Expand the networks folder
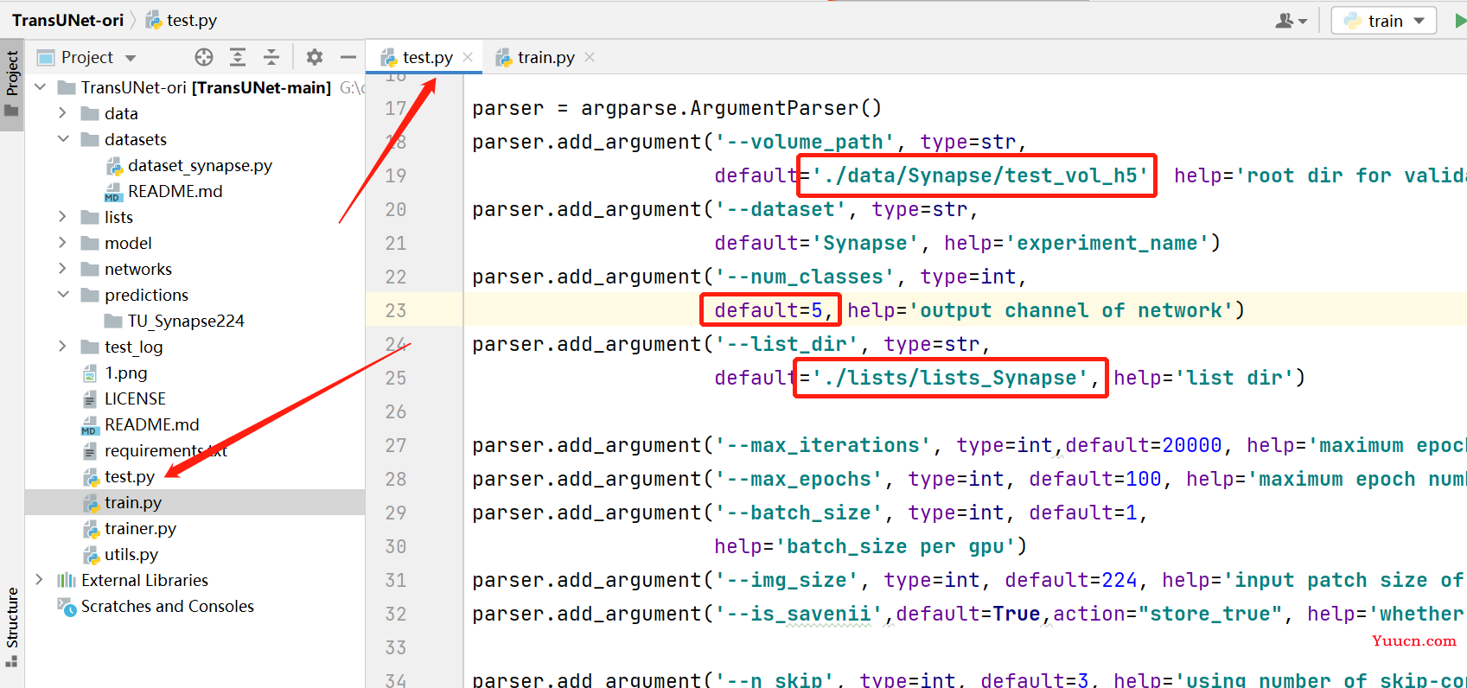 [62, 269]
